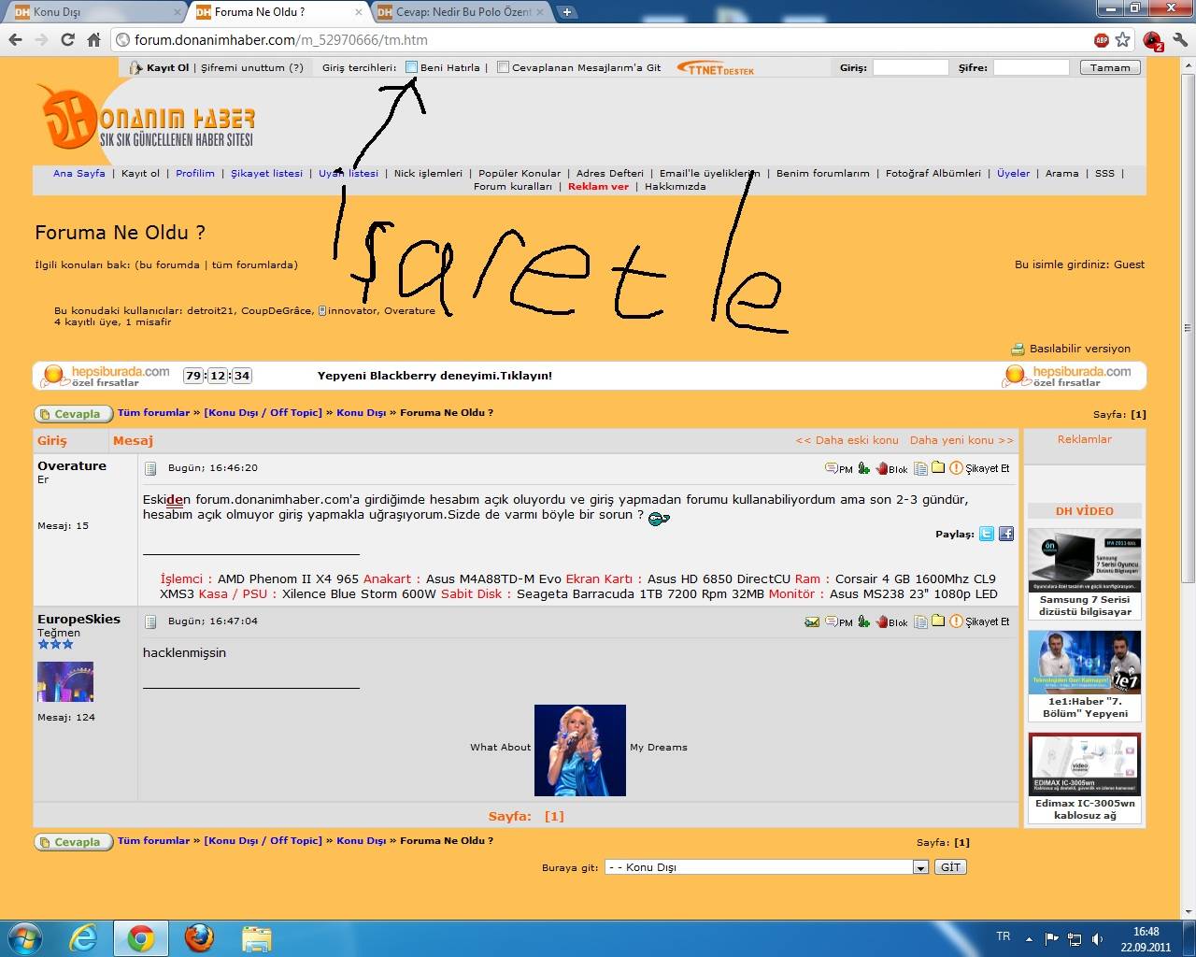
Task: Report EuropeSkies' post with the warning icon
Action: pyautogui.click(x=979, y=621)
